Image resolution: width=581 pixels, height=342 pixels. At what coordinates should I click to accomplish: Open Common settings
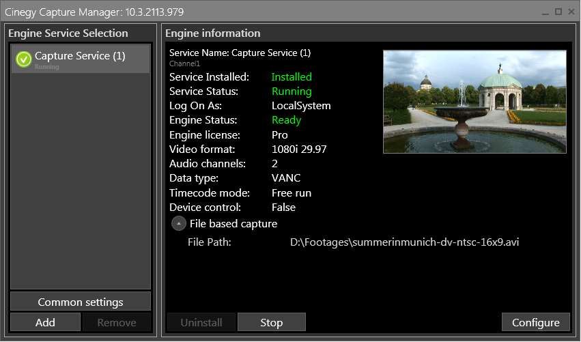[81, 302]
